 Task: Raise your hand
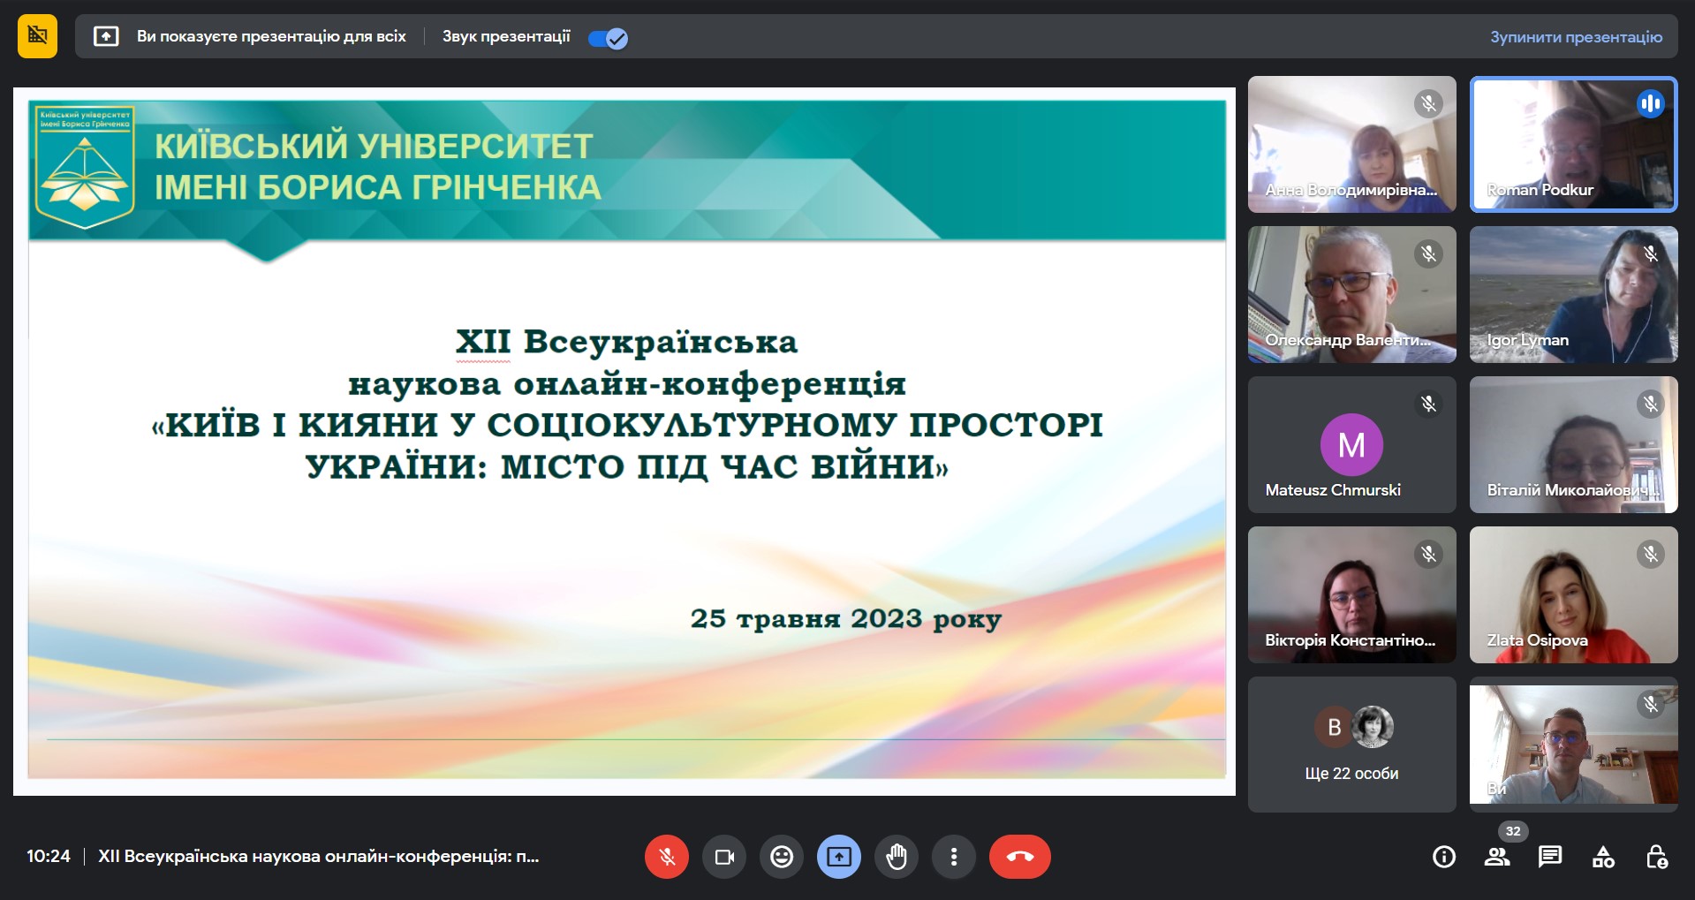[x=897, y=857]
